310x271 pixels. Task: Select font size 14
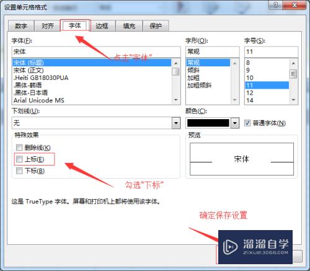pyautogui.click(x=267, y=100)
